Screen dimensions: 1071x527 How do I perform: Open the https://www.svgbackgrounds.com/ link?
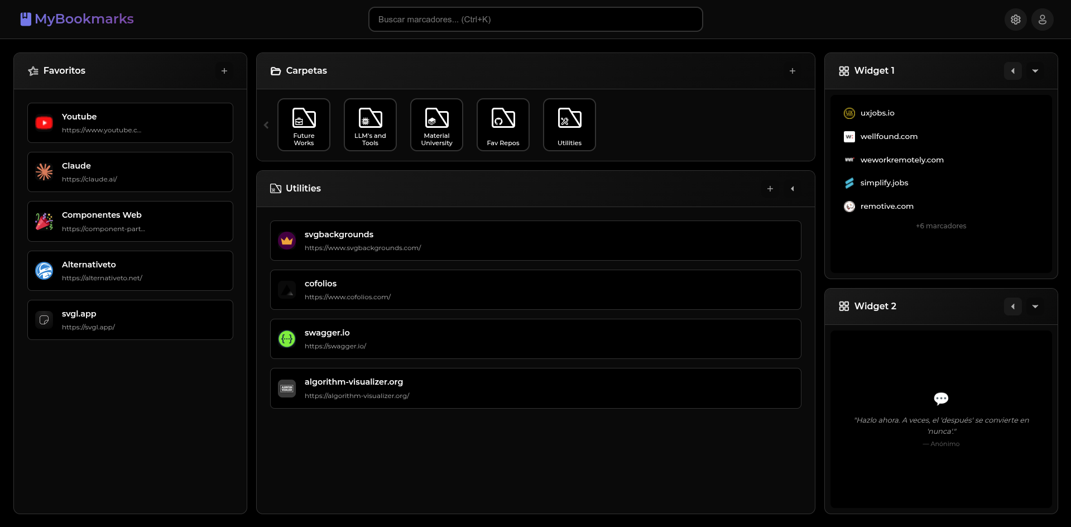pos(363,248)
